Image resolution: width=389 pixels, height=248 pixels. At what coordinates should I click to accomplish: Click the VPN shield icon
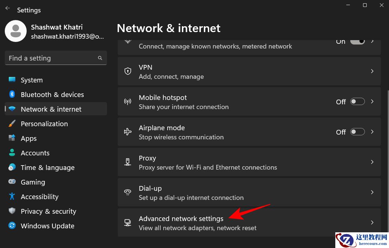pos(128,71)
